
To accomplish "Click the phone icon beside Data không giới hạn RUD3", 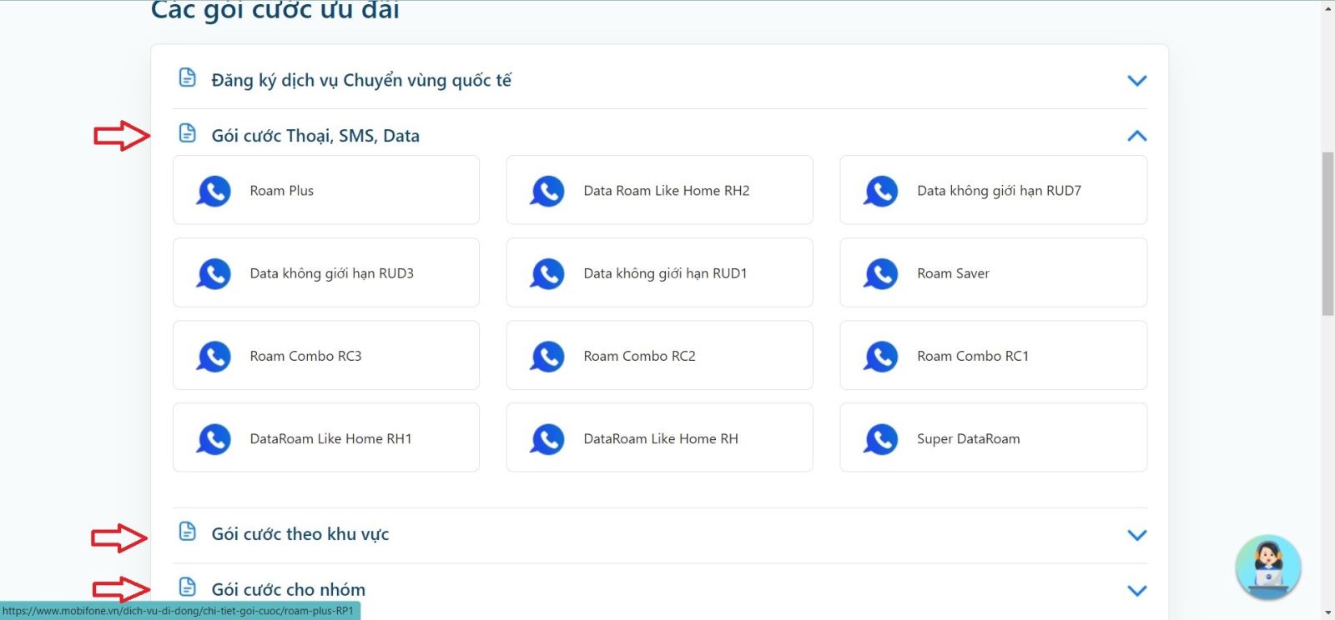I will 214,273.
